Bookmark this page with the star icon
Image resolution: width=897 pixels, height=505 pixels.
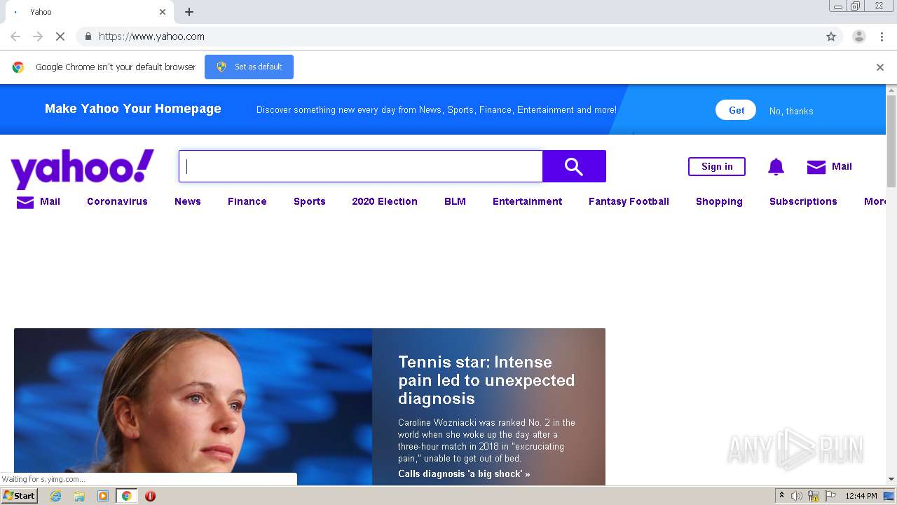click(831, 36)
